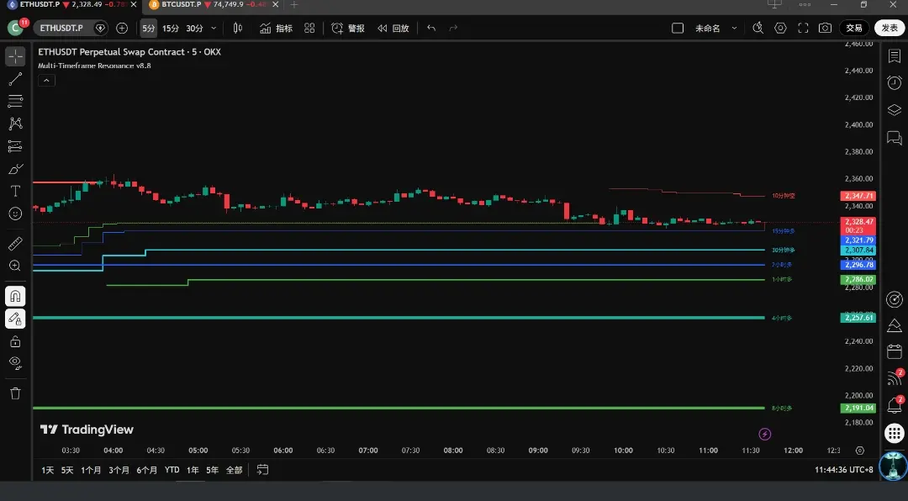The image size is (908, 501).
Task: Open the forecasting and measurement tools
Action: (x=16, y=146)
